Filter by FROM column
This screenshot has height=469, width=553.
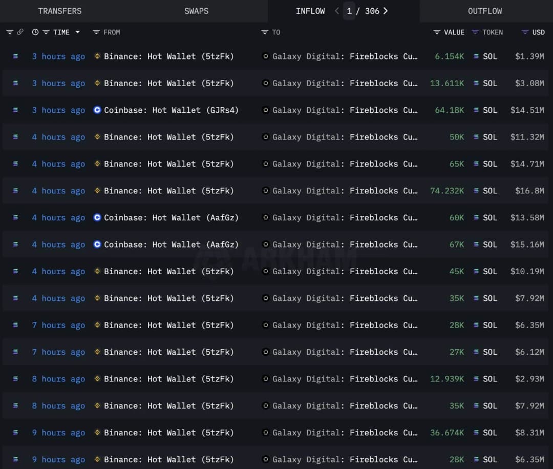coord(96,32)
